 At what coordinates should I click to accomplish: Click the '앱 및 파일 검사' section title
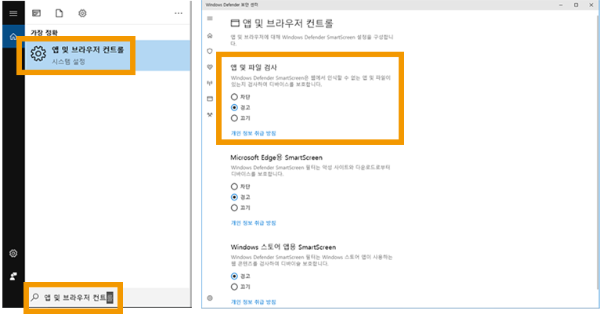pos(254,67)
